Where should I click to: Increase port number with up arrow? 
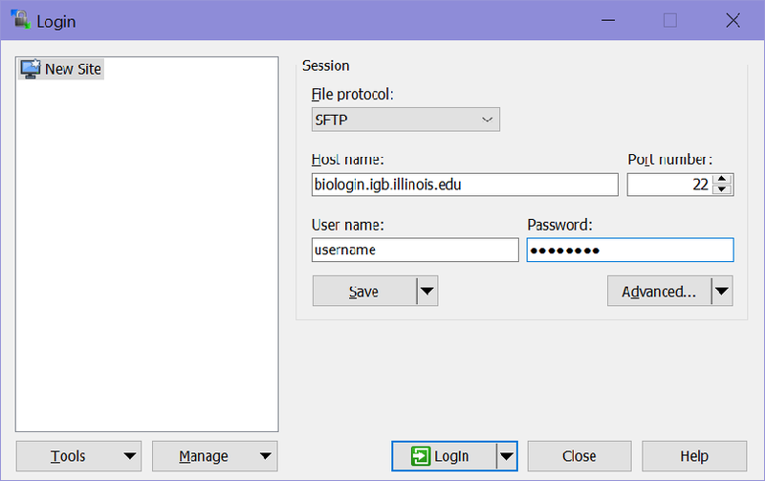[x=724, y=179]
